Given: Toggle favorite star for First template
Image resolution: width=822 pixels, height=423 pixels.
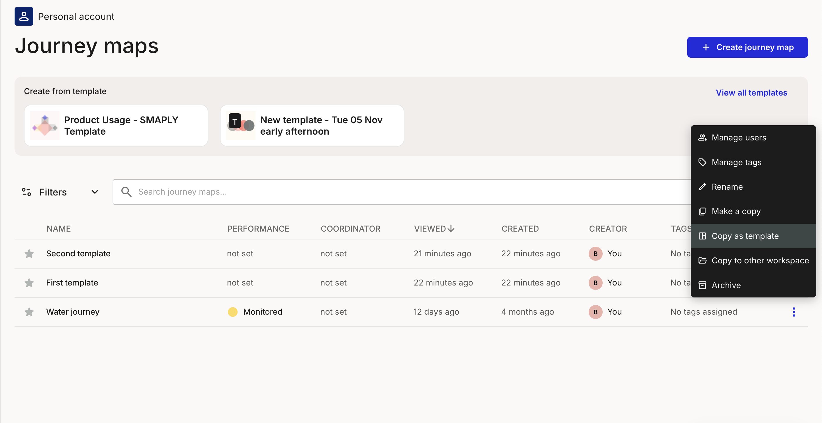Looking at the screenshot, I should coord(29,283).
